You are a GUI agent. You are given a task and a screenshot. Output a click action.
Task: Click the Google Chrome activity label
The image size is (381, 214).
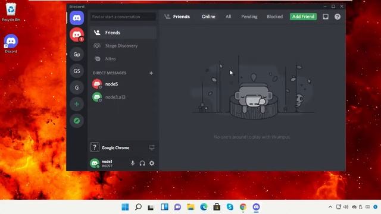pos(115,148)
